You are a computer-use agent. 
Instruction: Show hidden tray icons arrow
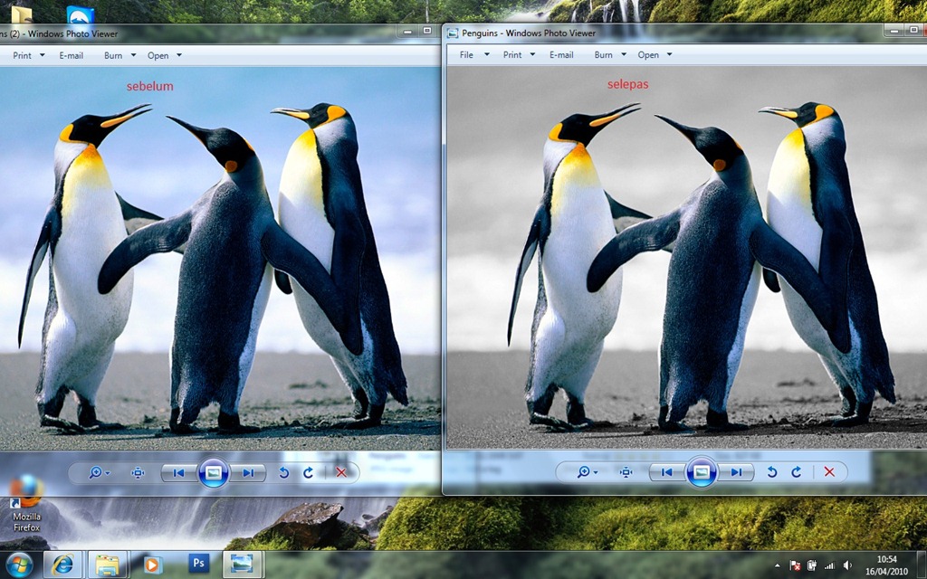[x=778, y=565]
